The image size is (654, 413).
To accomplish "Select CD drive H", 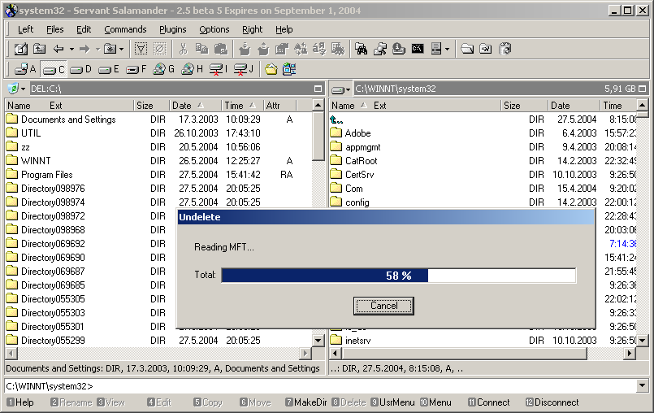I will coord(192,69).
